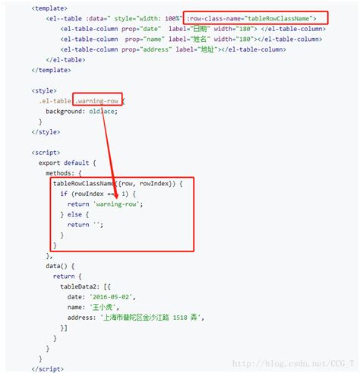Click the address string line
Image resolution: width=360 pixels, height=373 pixels.
pos(136,318)
